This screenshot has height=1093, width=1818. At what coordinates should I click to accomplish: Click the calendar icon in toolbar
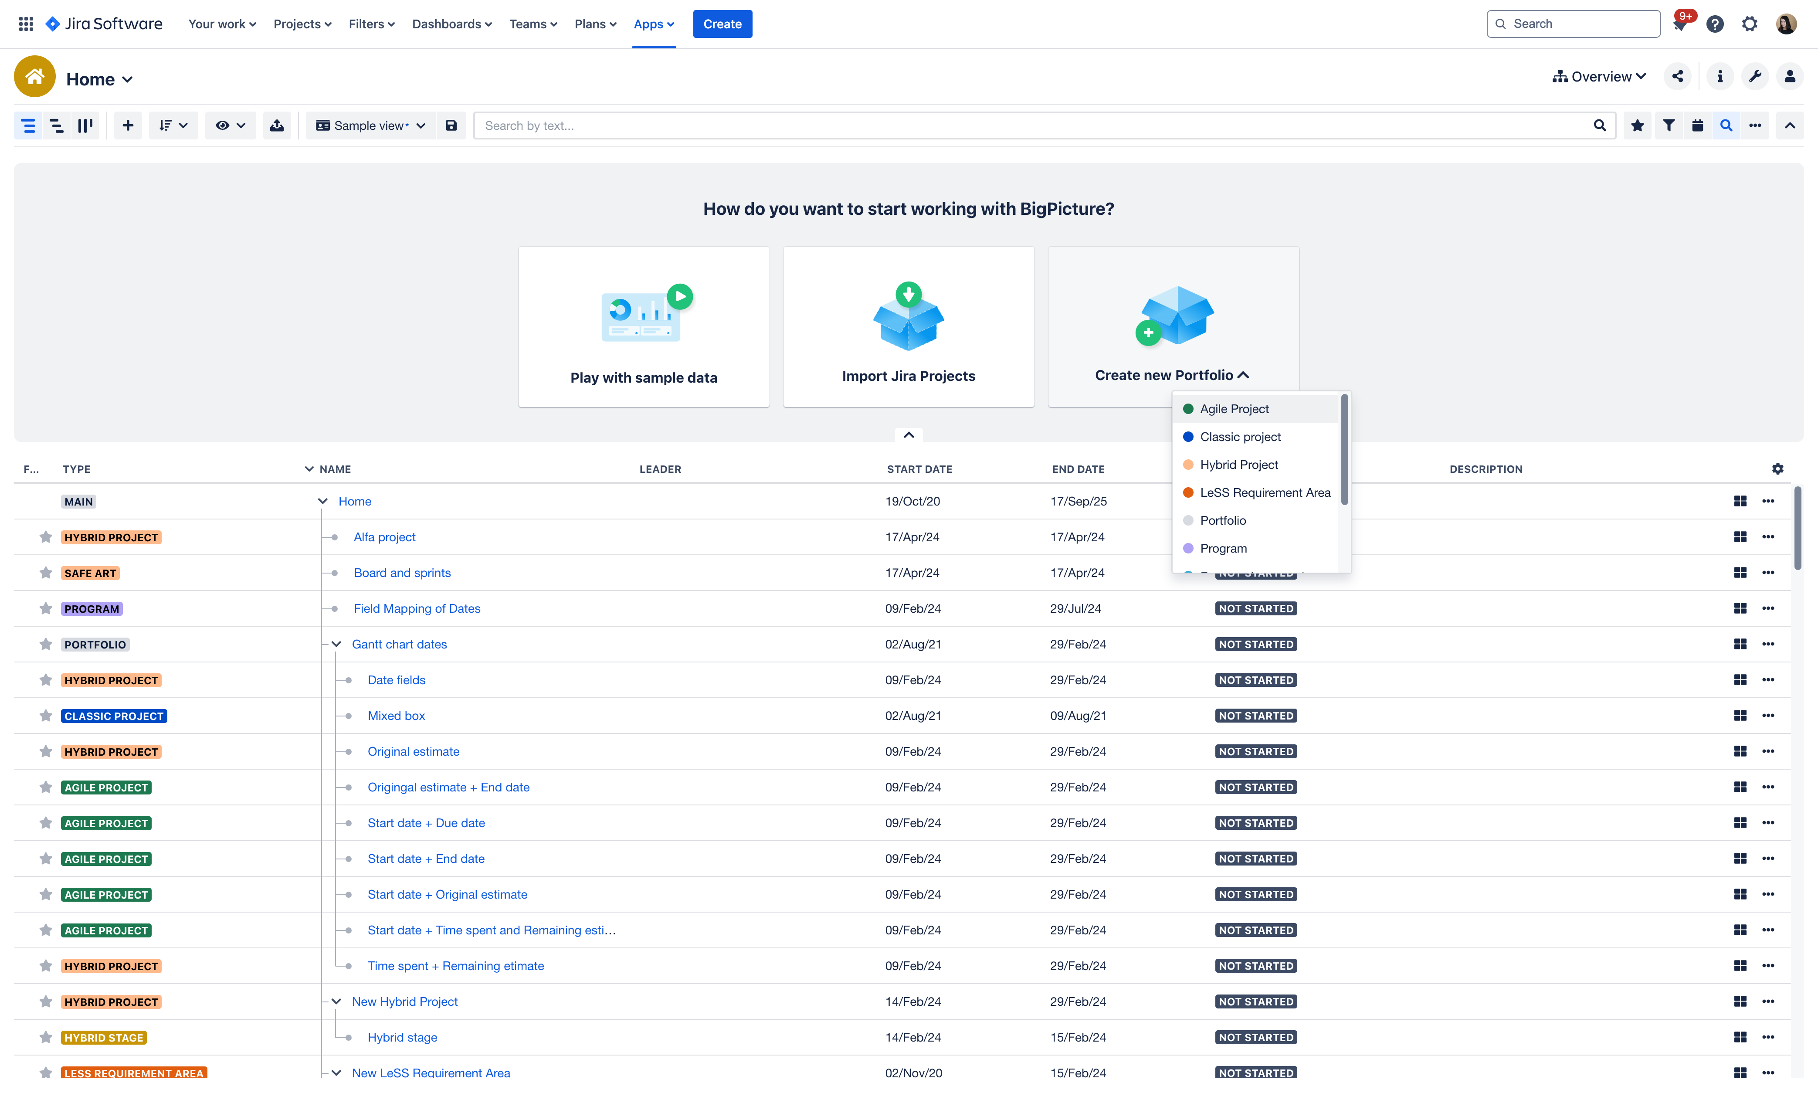click(x=1697, y=125)
